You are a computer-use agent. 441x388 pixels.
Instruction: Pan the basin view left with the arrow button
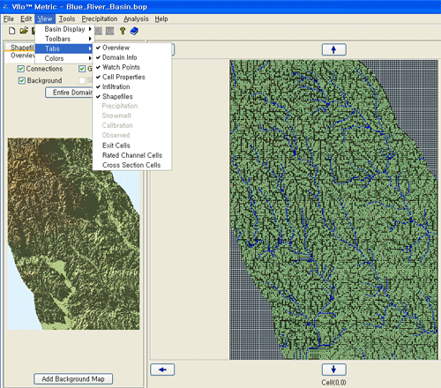coord(162,369)
